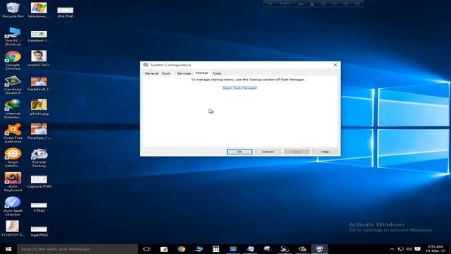This screenshot has width=451, height=254.
Task: Select the This PC shortcut icon
Action: (x=13, y=36)
